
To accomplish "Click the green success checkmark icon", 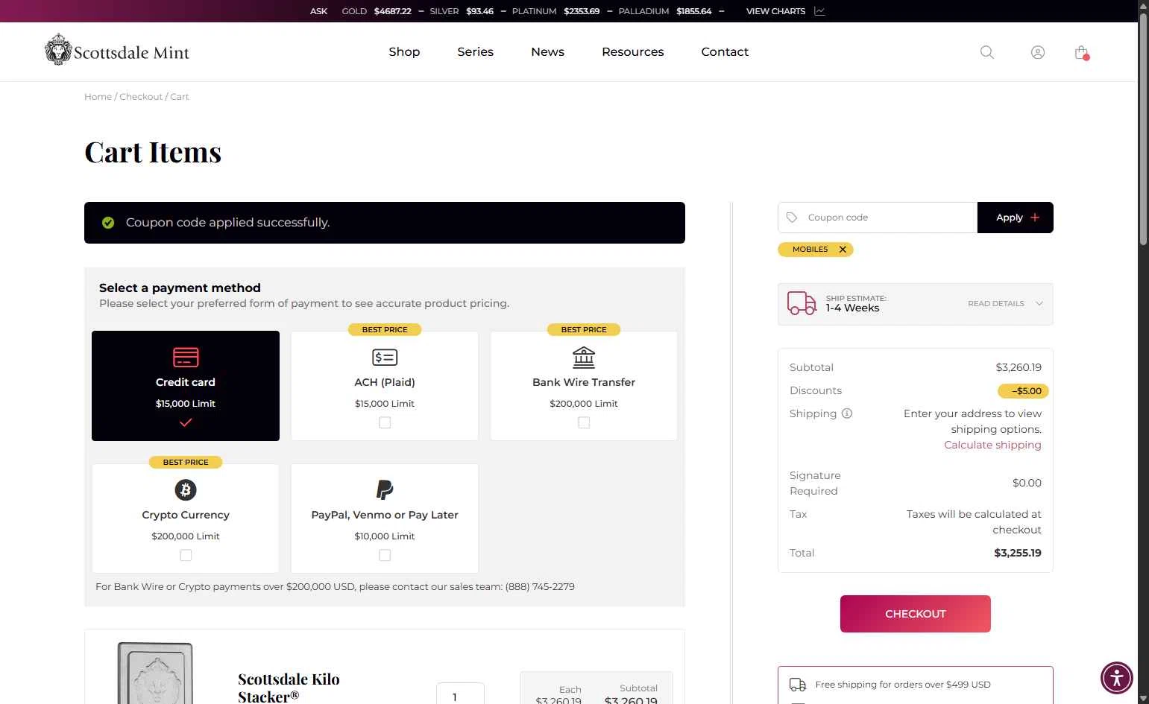I will coord(108,223).
